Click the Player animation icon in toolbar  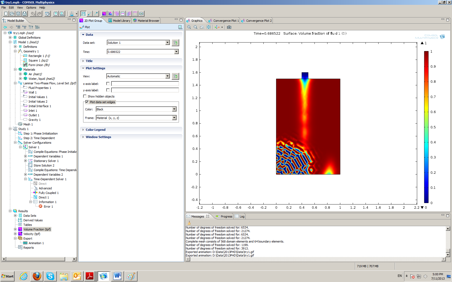pyautogui.click(x=141, y=14)
